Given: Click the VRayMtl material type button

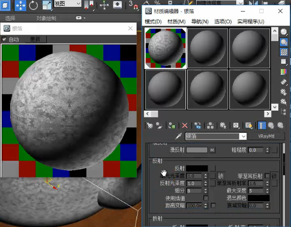Looking at the screenshot, I should click(x=266, y=136).
